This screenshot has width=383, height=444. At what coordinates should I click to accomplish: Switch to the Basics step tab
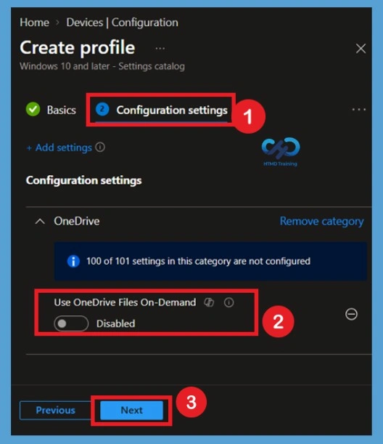[51, 110]
